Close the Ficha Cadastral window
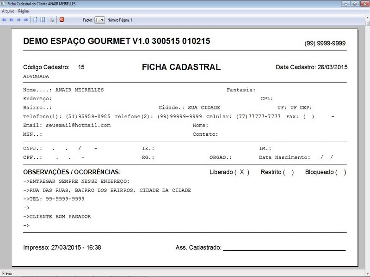 click(365, 4)
